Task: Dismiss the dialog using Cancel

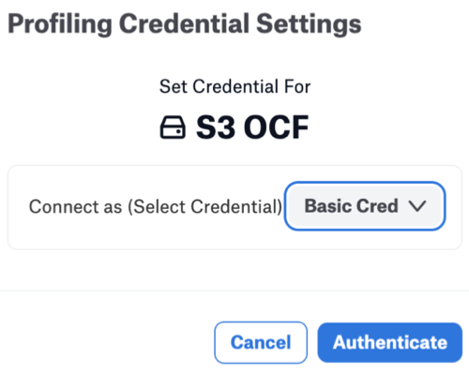Action: tap(261, 342)
